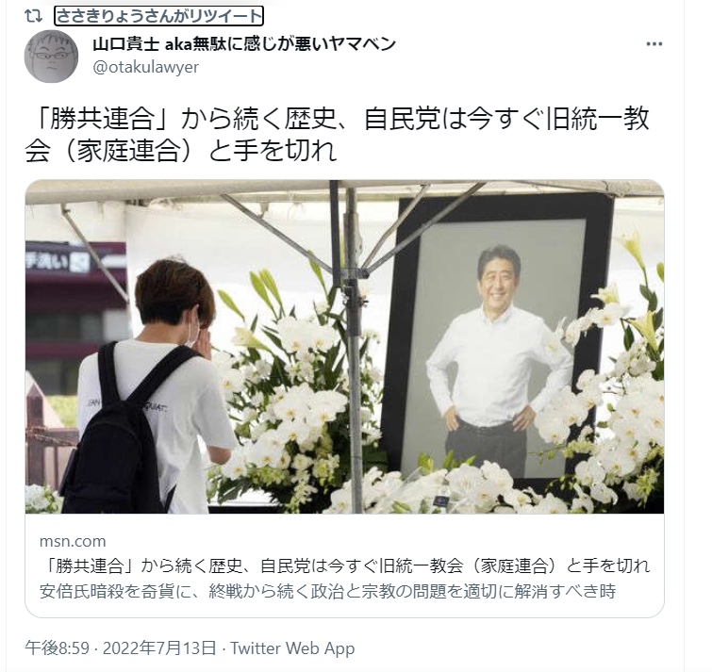Open the tweet author's cartoon profile avatar
Viewport: 712px width, 672px height.
(51, 57)
